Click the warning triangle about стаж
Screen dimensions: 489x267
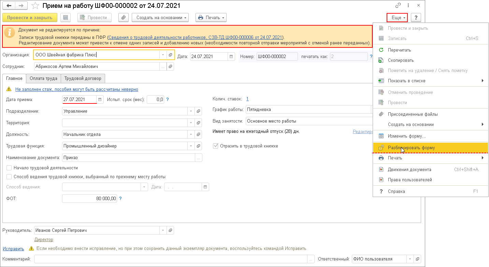click(9, 89)
